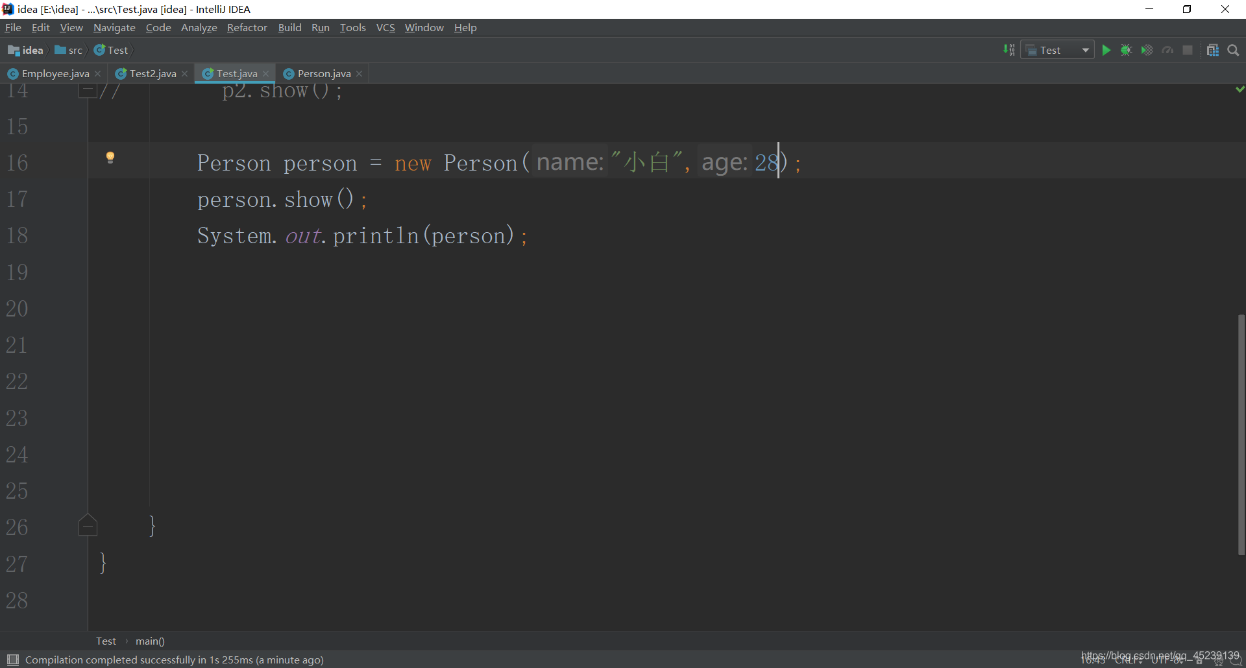Open Project Structure dialog icon
Viewport: 1246px width, 668px height.
(x=1212, y=50)
